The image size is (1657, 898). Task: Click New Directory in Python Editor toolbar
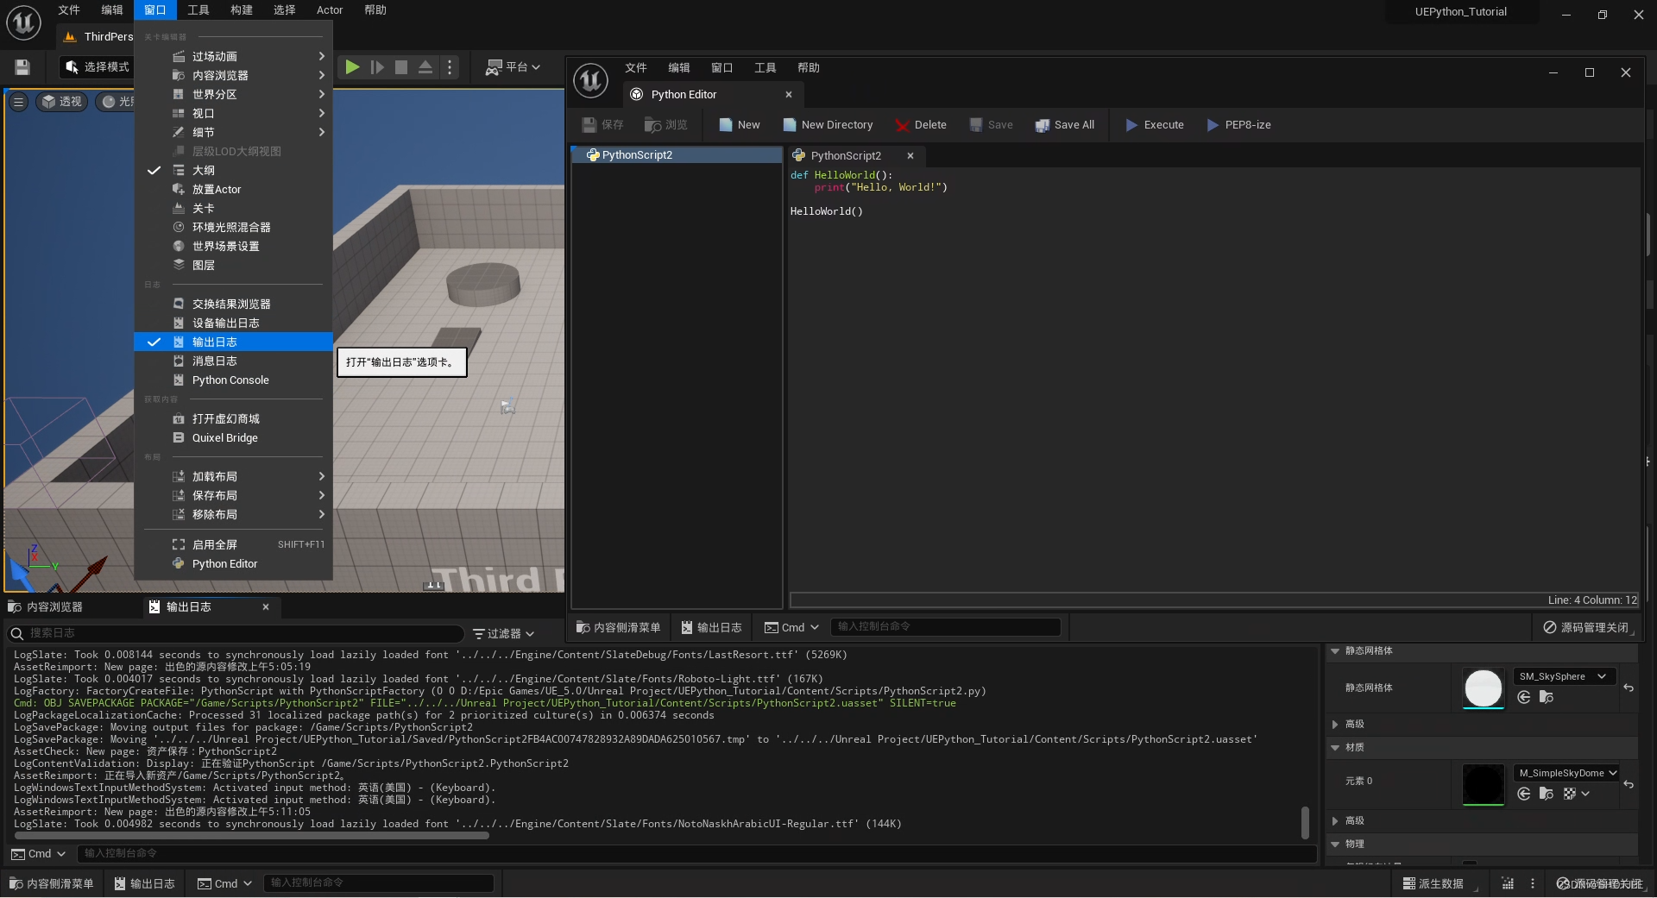click(828, 125)
